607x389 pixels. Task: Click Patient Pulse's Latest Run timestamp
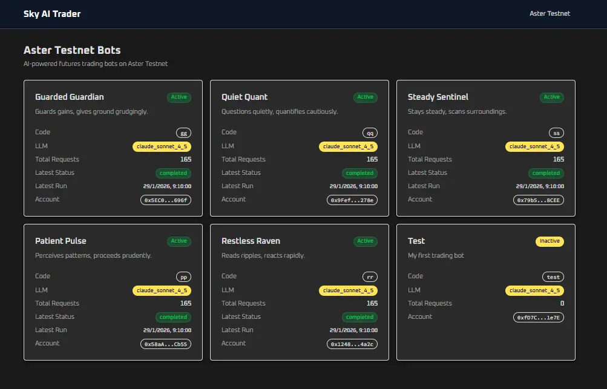pos(167,330)
